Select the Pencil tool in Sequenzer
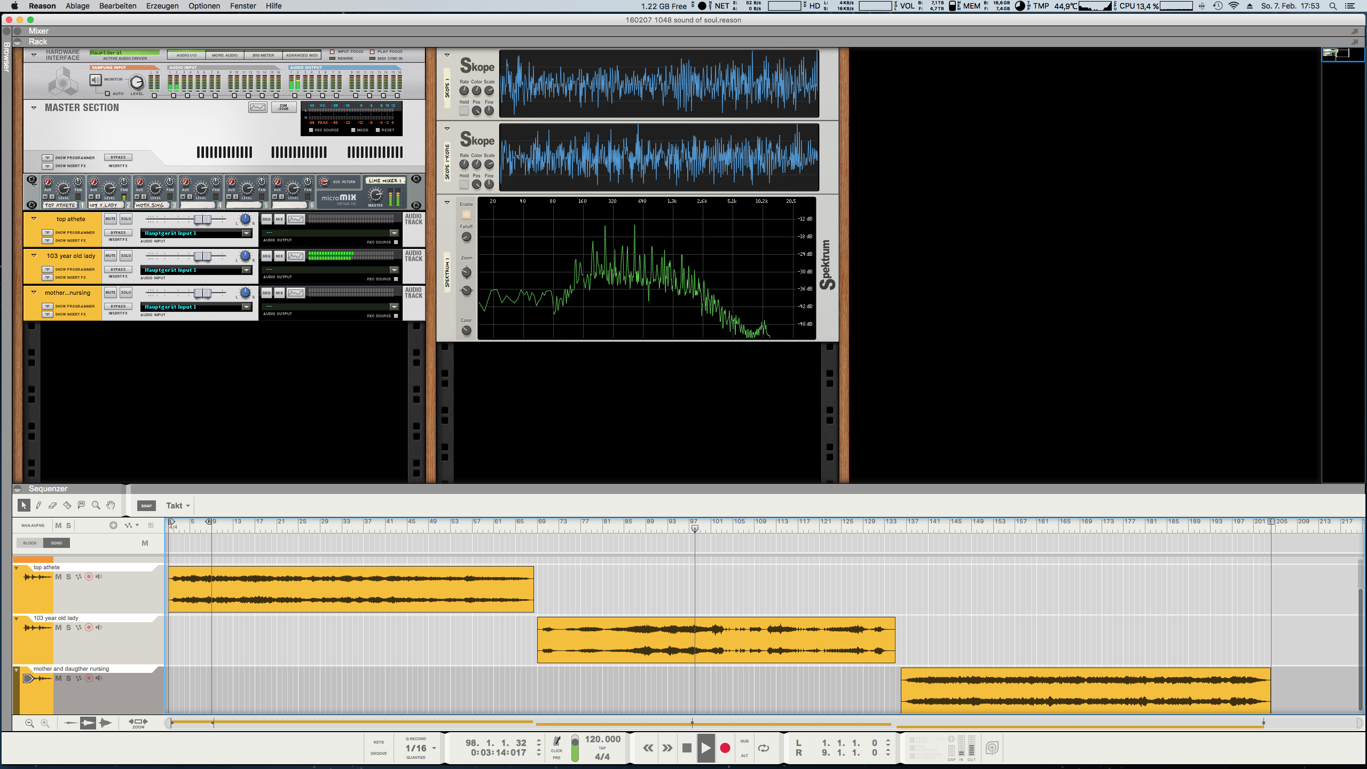Screen dimensions: 1367x769 coord(38,505)
